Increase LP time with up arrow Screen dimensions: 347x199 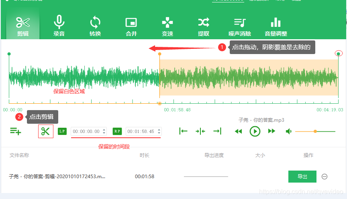pos(104,129)
